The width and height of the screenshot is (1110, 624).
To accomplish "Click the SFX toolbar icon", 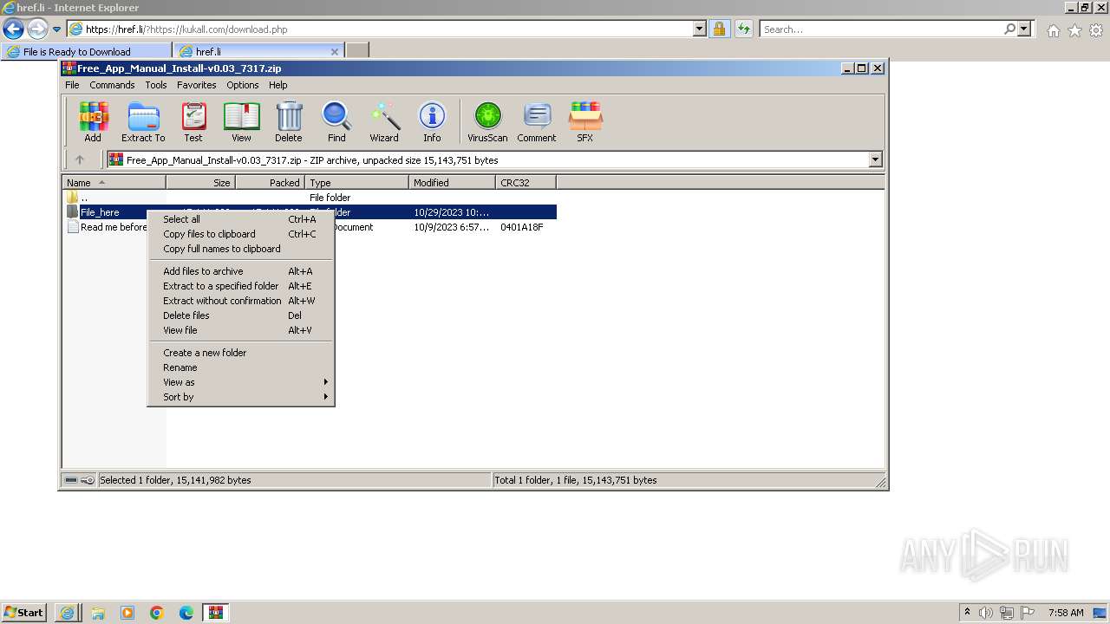I will click(585, 121).
